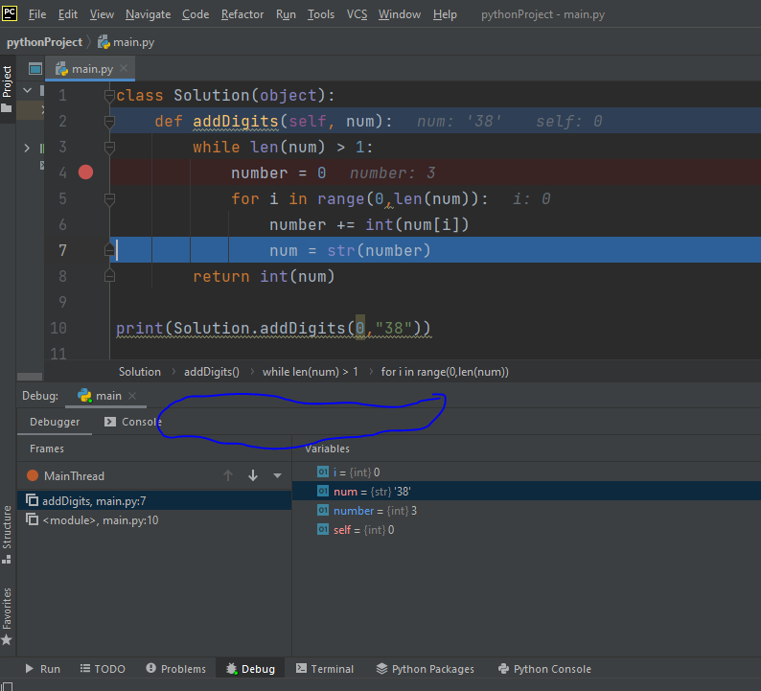
Task: Click 'while len(num) > 1' breadcrumb
Action: (x=311, y=372)
